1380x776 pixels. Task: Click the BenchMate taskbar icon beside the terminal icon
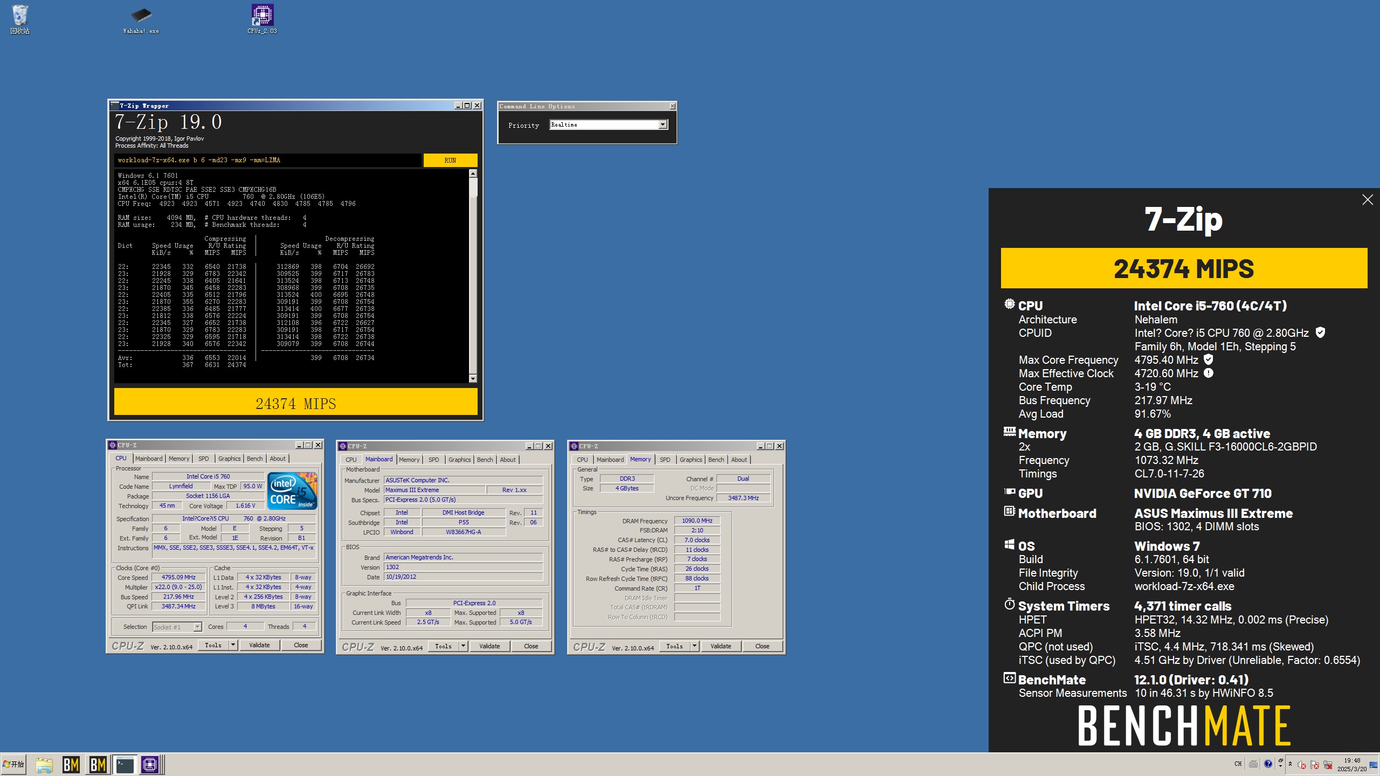[98, 764]
